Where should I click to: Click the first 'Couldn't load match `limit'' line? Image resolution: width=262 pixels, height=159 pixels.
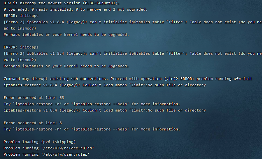[105, 85]
